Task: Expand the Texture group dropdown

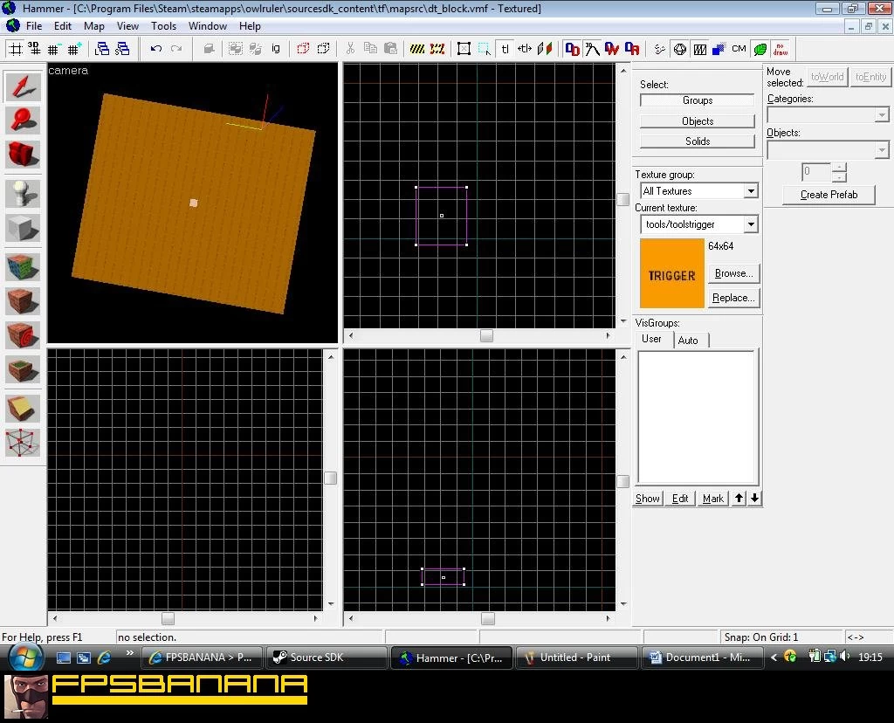Action: 751,191
